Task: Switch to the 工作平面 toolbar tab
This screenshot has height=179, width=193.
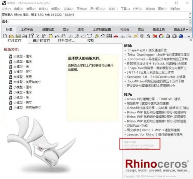Action: coord(27,29)
